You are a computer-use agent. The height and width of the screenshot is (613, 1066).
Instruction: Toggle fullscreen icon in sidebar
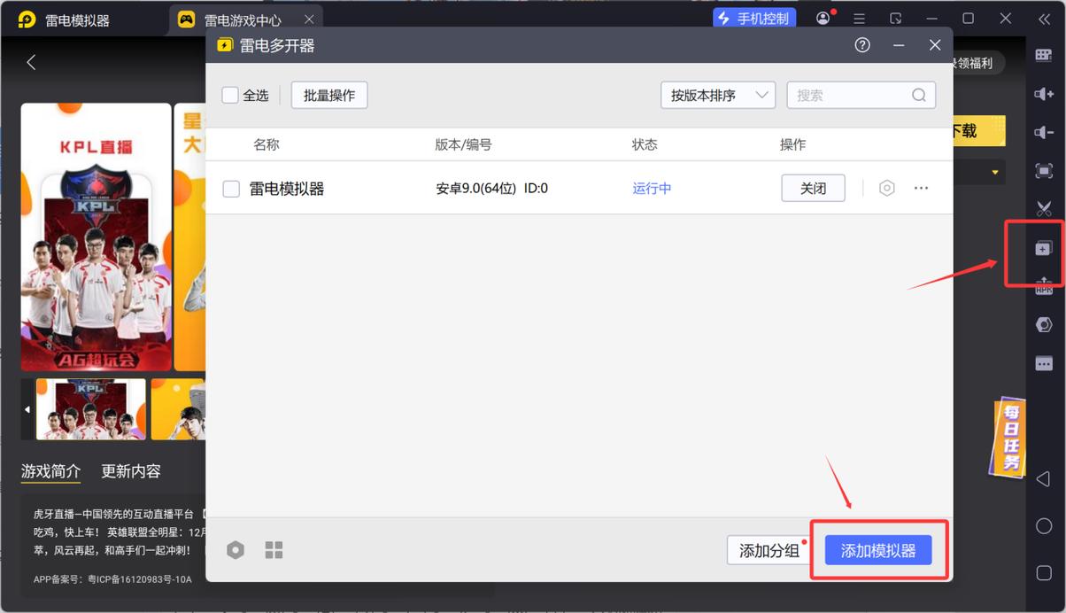(x=1044, y=171)
